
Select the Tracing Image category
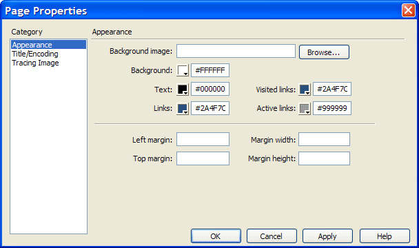click(x=35, y=63)
